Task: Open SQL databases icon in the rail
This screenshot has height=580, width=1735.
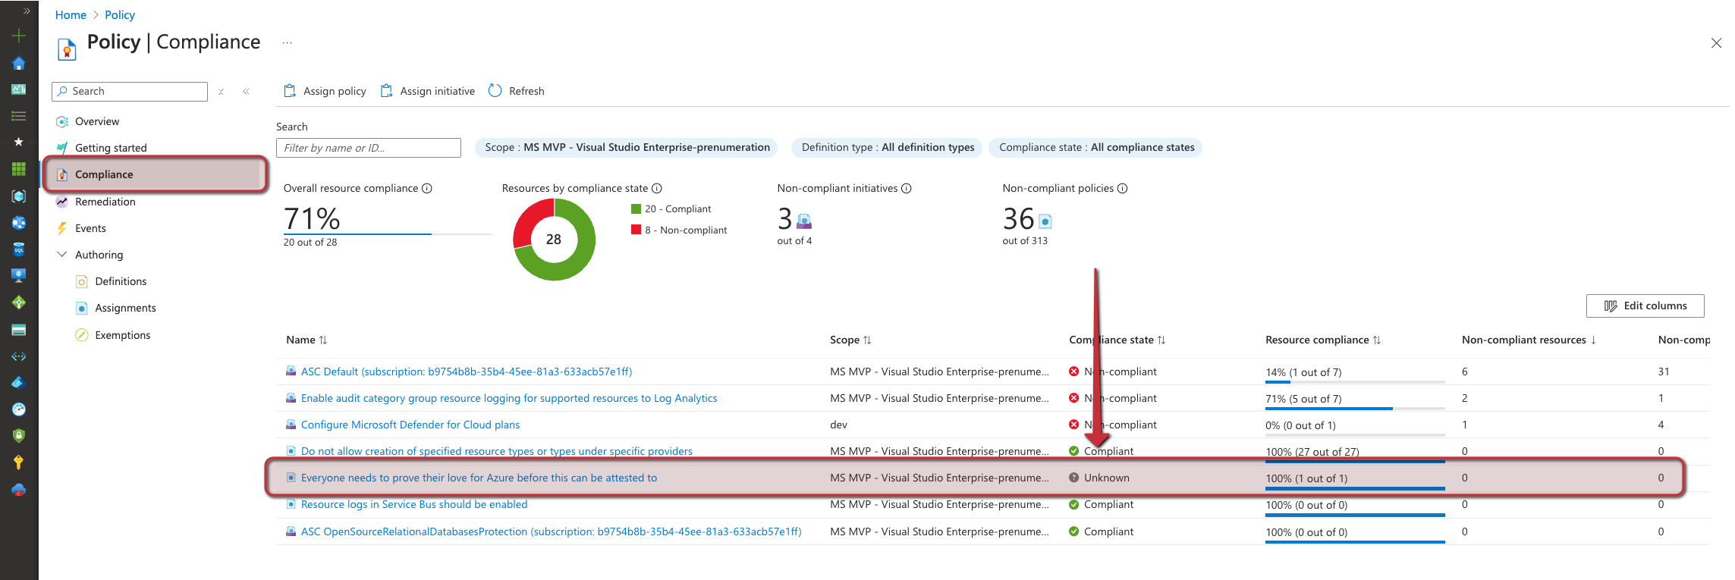Action: point(19,249)
